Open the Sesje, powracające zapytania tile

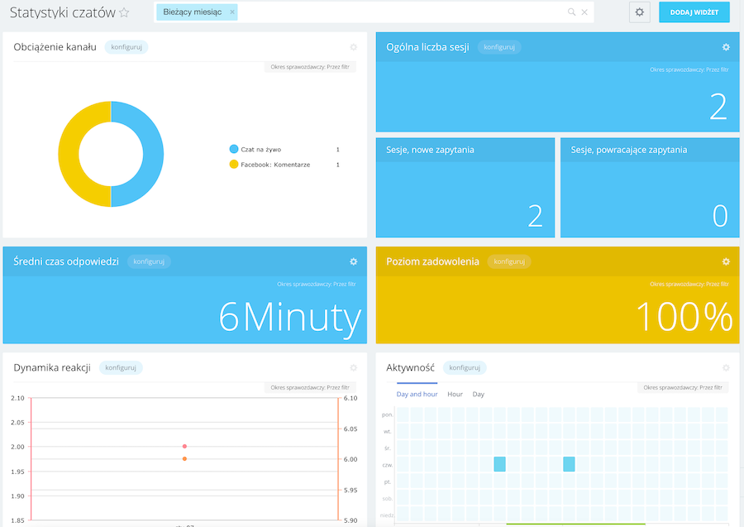click(650, 188)
